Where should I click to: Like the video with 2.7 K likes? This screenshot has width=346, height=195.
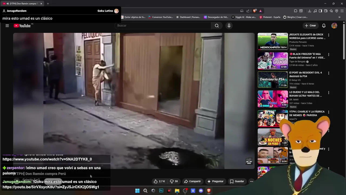point(159,181)
